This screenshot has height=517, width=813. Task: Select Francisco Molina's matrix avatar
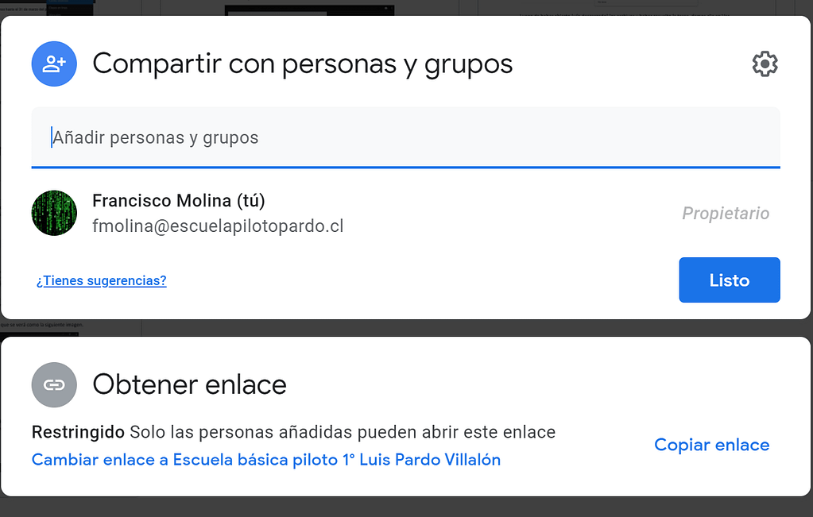(54, 213)
